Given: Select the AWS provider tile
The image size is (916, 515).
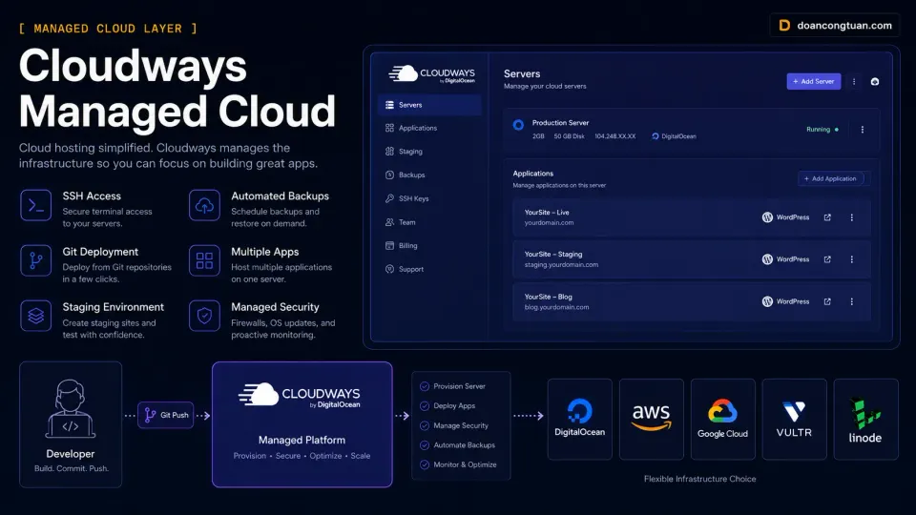Looking at the screenshot, I should point(652,420).
